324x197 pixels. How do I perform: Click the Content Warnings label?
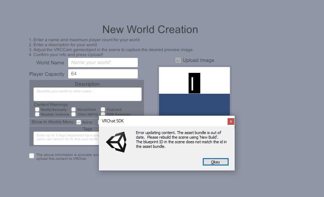51,104
